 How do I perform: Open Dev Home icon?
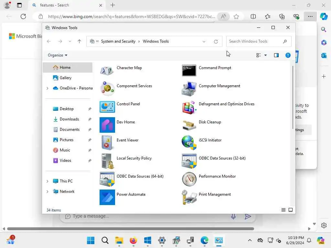click(107, 125)
